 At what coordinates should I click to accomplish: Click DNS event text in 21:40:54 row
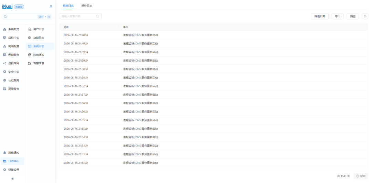pyautogui.click(x=141, y=35)
